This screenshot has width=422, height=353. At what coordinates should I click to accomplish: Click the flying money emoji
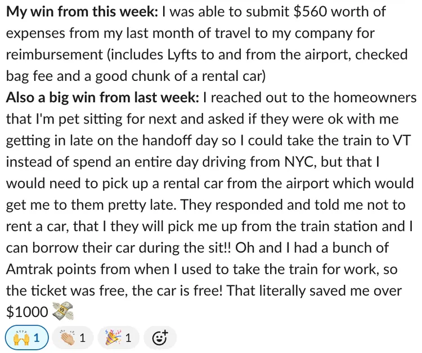point(62,311)
